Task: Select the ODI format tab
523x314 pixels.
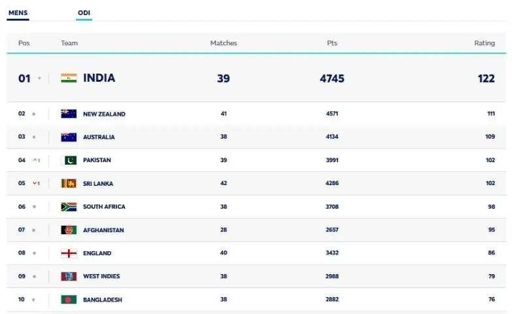Action: tap(84, 12)
